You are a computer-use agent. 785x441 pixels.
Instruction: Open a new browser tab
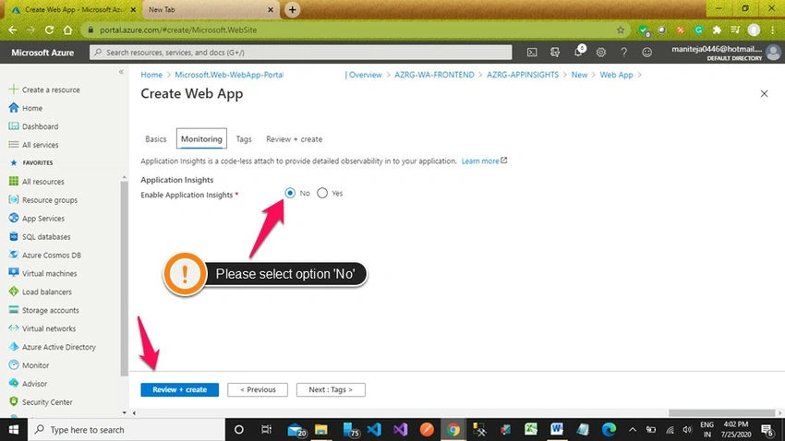[293, 9]
